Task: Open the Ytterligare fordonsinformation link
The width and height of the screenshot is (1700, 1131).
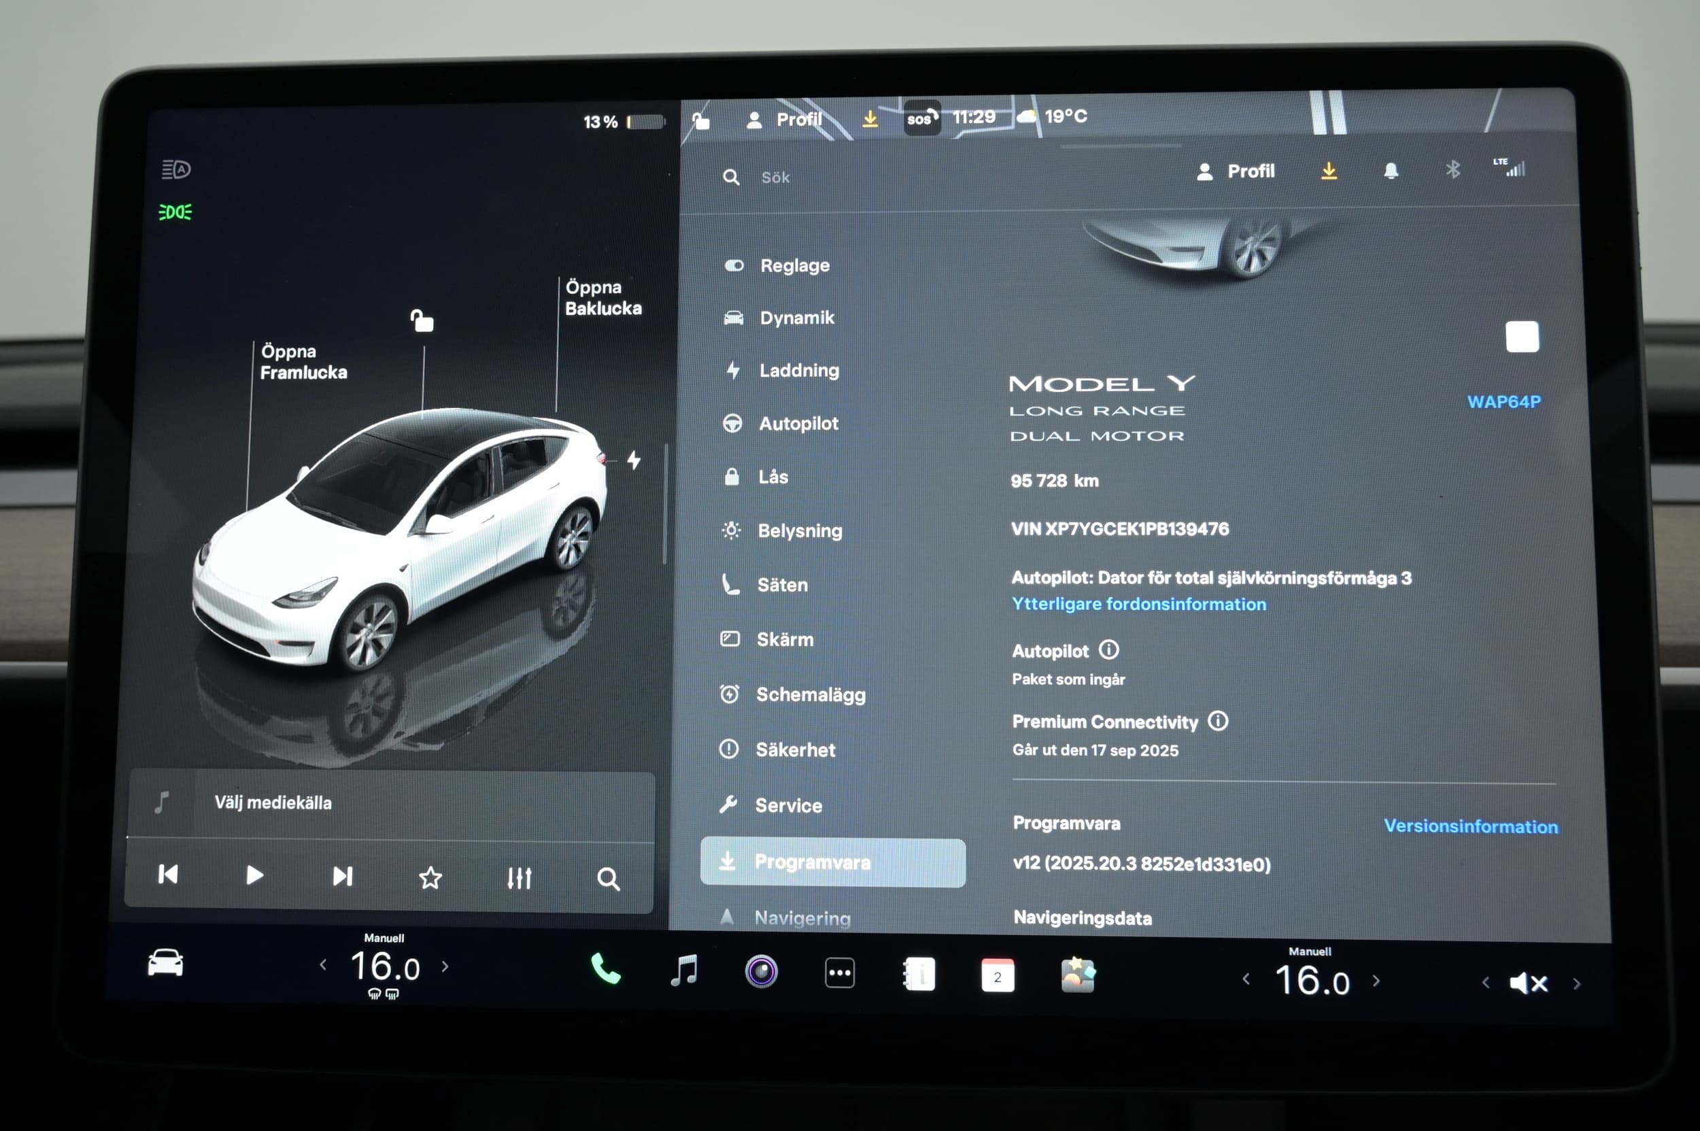Action: 1139,604
